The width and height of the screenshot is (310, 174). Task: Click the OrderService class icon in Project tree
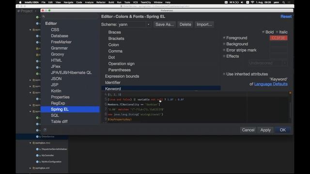tap(37, 136)
